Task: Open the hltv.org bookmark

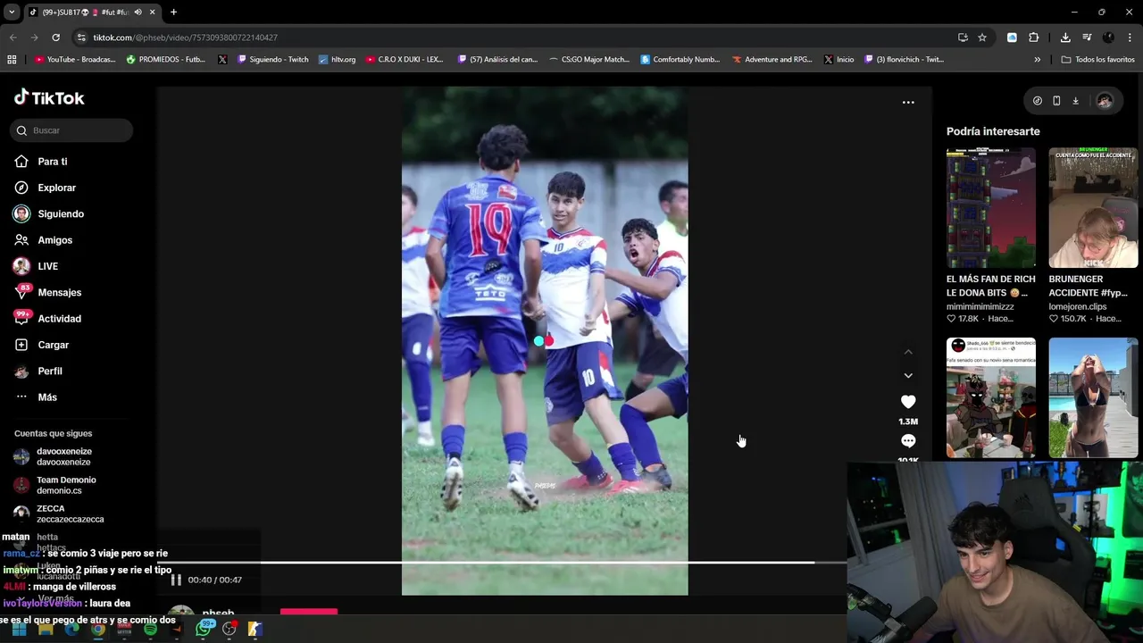Action: point(337,60)
